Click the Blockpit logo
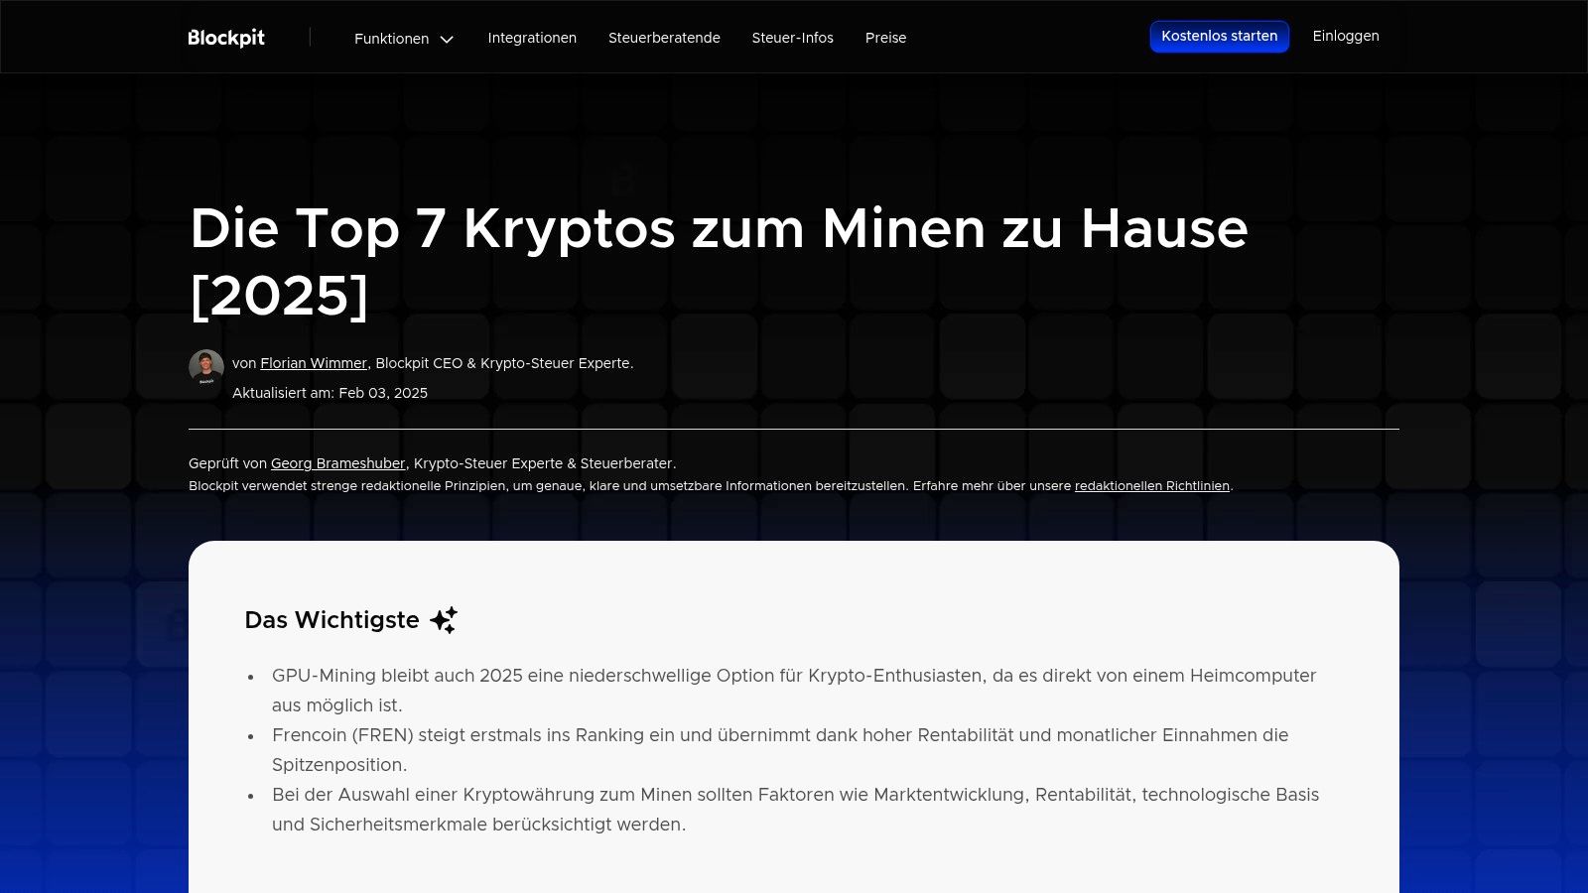The height and width of the screenshot is (893, 1588). point(226,38)
